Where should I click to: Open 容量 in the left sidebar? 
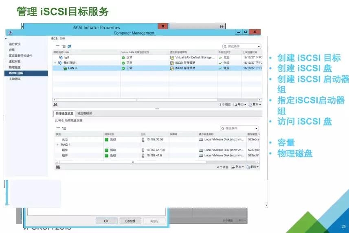pyautogui.click(x=12, y=50)
